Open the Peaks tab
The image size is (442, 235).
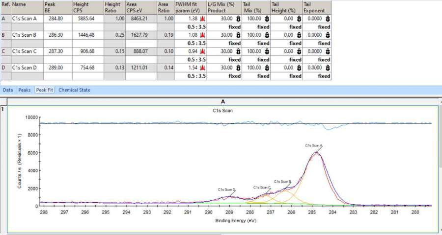(x=25, y=90)
